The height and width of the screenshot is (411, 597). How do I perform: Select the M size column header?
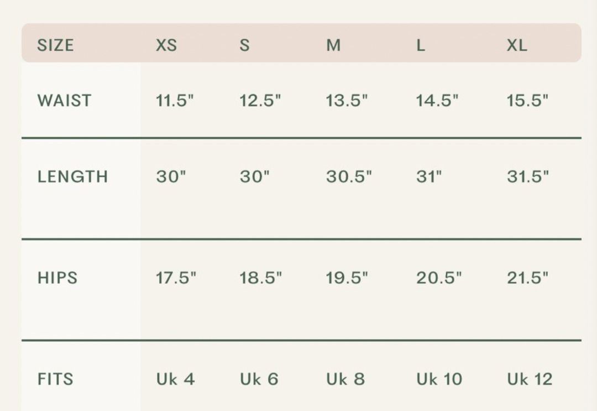pos(333,45)
